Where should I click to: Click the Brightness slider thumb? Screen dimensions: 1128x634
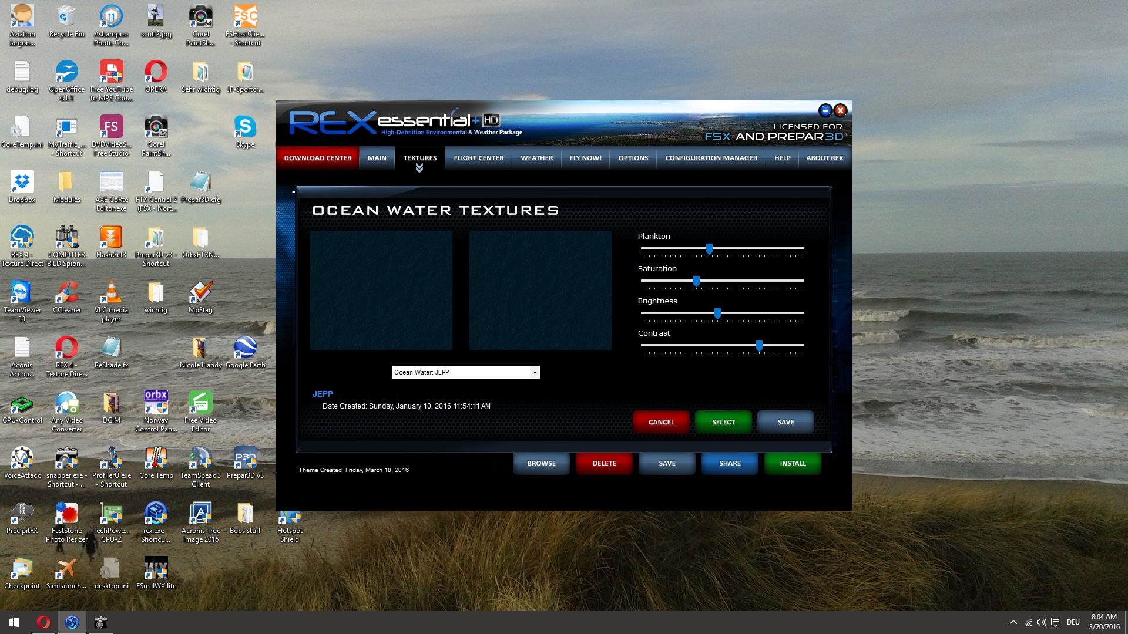click(x=718, y=313)
